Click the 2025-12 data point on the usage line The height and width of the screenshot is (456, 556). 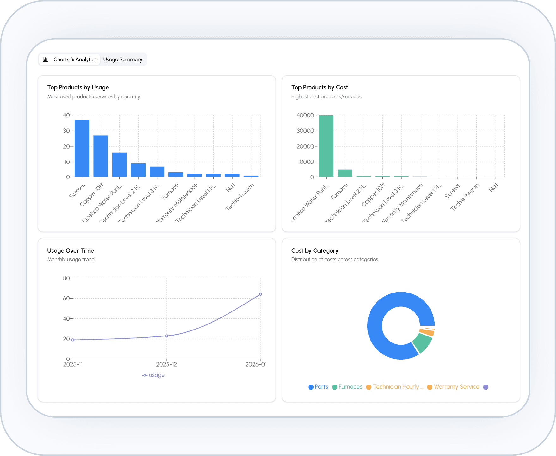(167, 336)
